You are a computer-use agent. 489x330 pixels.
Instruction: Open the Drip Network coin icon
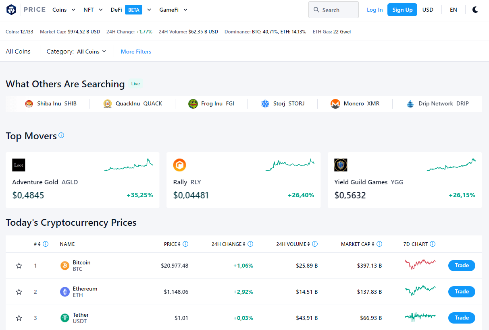(410, 104)
